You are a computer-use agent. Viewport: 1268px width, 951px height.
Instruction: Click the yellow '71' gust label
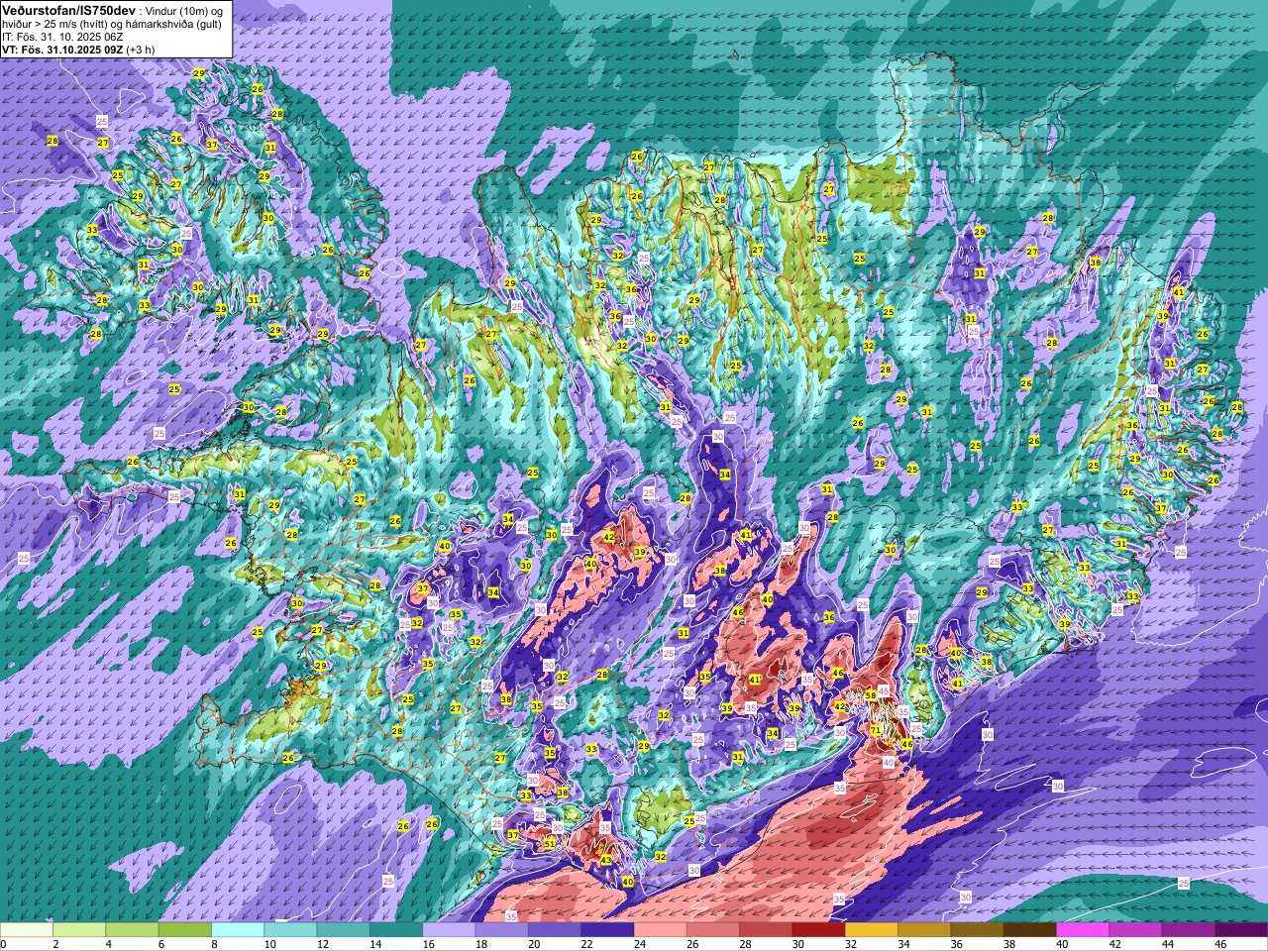(875, 730)
